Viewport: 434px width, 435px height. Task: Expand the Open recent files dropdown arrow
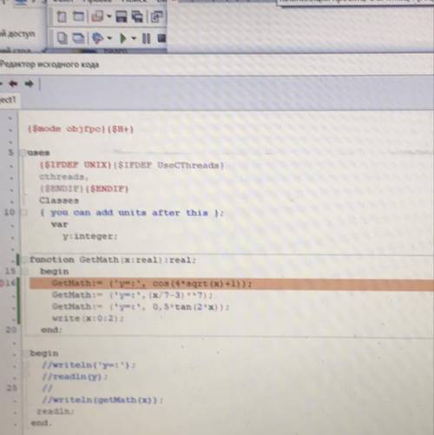(109, 16)
